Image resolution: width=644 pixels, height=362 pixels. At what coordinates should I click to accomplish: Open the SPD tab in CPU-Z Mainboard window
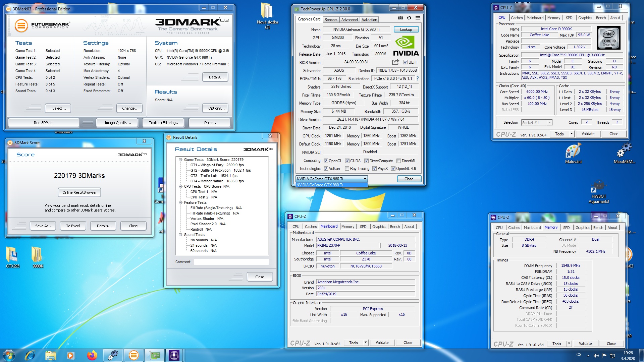[x=363, y=227]
